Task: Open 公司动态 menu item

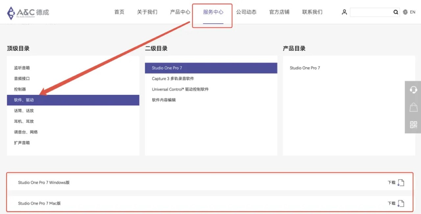Action: coord(246,12)
